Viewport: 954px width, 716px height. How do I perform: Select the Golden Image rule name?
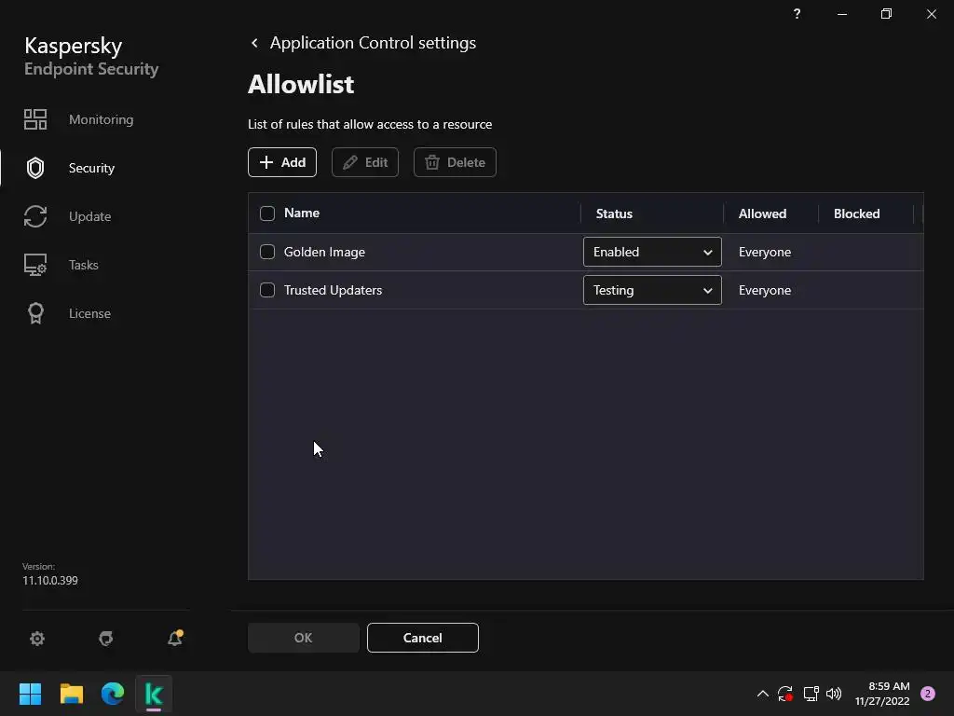pos(324,252)
